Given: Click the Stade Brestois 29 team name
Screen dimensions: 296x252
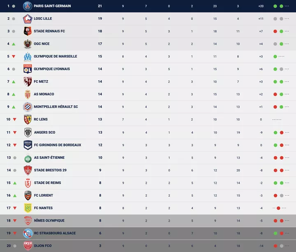Looking at the screenshot, I should click(x=50, y=170).
